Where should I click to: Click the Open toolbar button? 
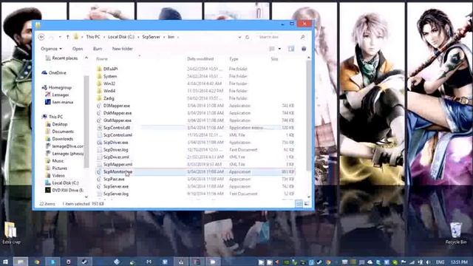point(78,49)
